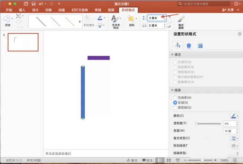Close the 设置形状格式 pane
243x164 pixels.
(x=240, y=34)
